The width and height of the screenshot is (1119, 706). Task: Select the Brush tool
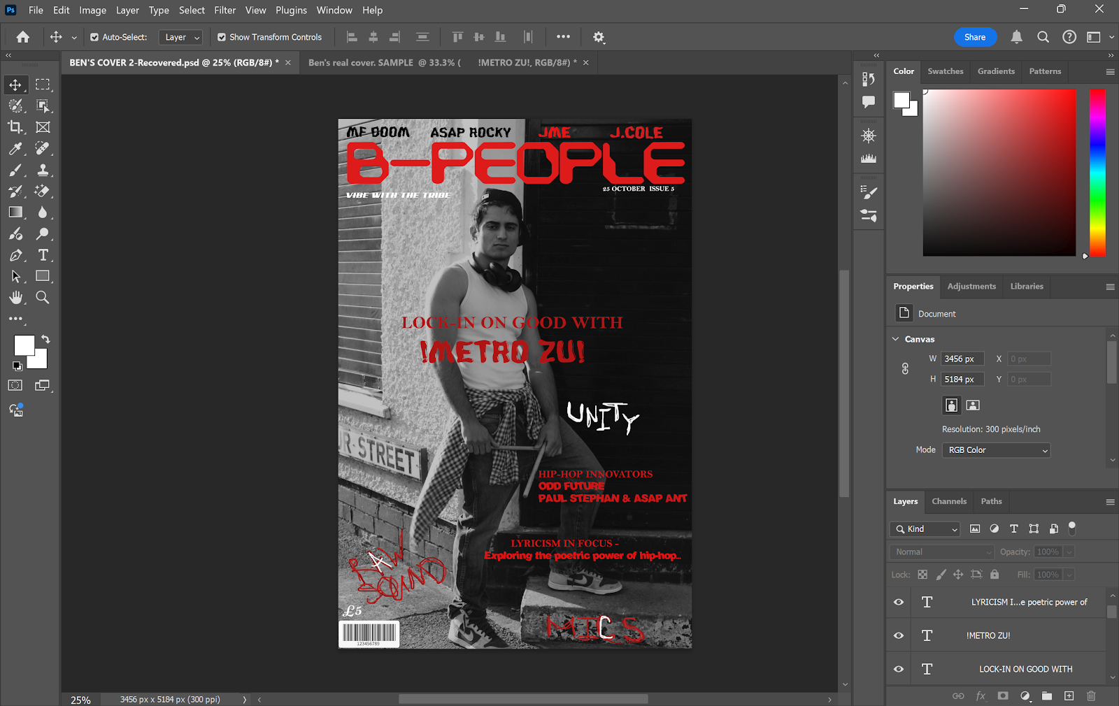(x=15, y=170)
